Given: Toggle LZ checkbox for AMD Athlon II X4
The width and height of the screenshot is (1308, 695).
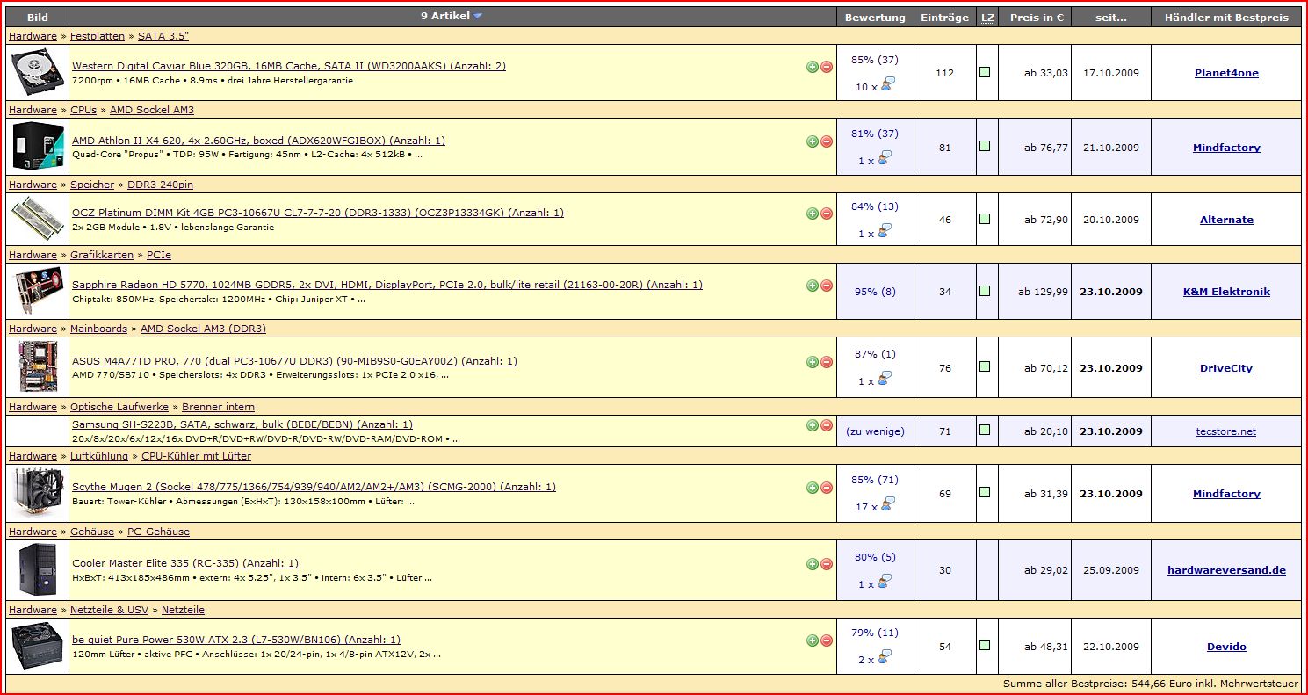Looking at the screenshot, I should [x=985, y=147].
